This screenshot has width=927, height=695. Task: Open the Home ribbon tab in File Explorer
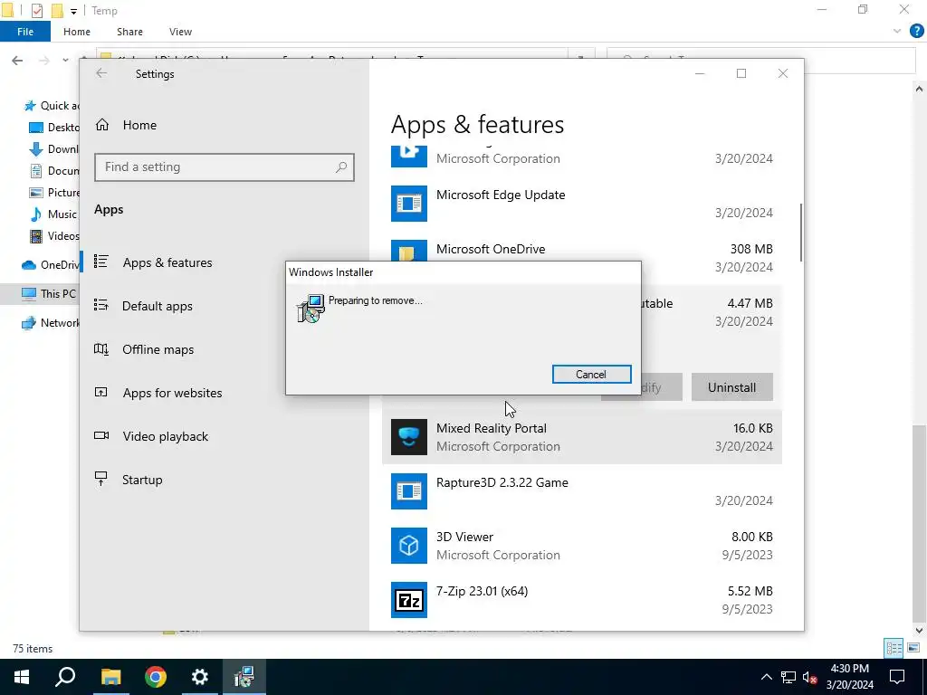77,32
